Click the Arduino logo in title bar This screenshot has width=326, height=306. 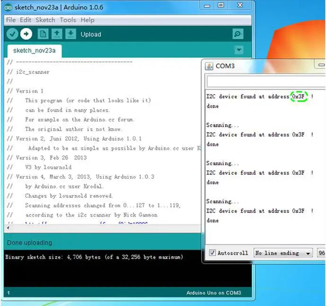click(x=8, y=8)
